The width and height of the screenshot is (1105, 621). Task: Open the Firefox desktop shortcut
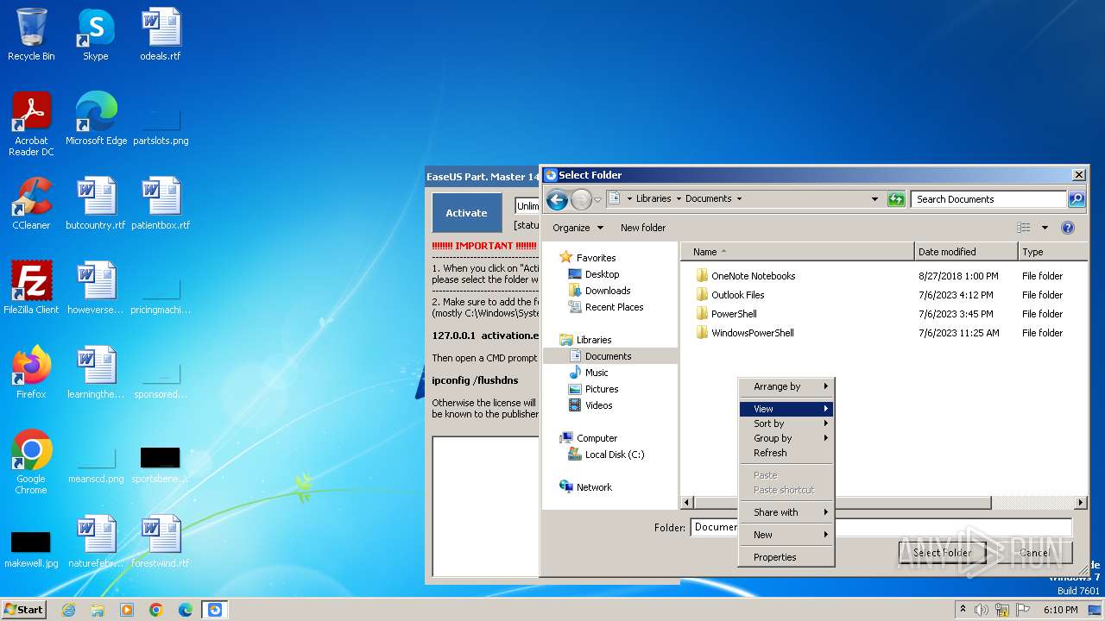(31, 373)
